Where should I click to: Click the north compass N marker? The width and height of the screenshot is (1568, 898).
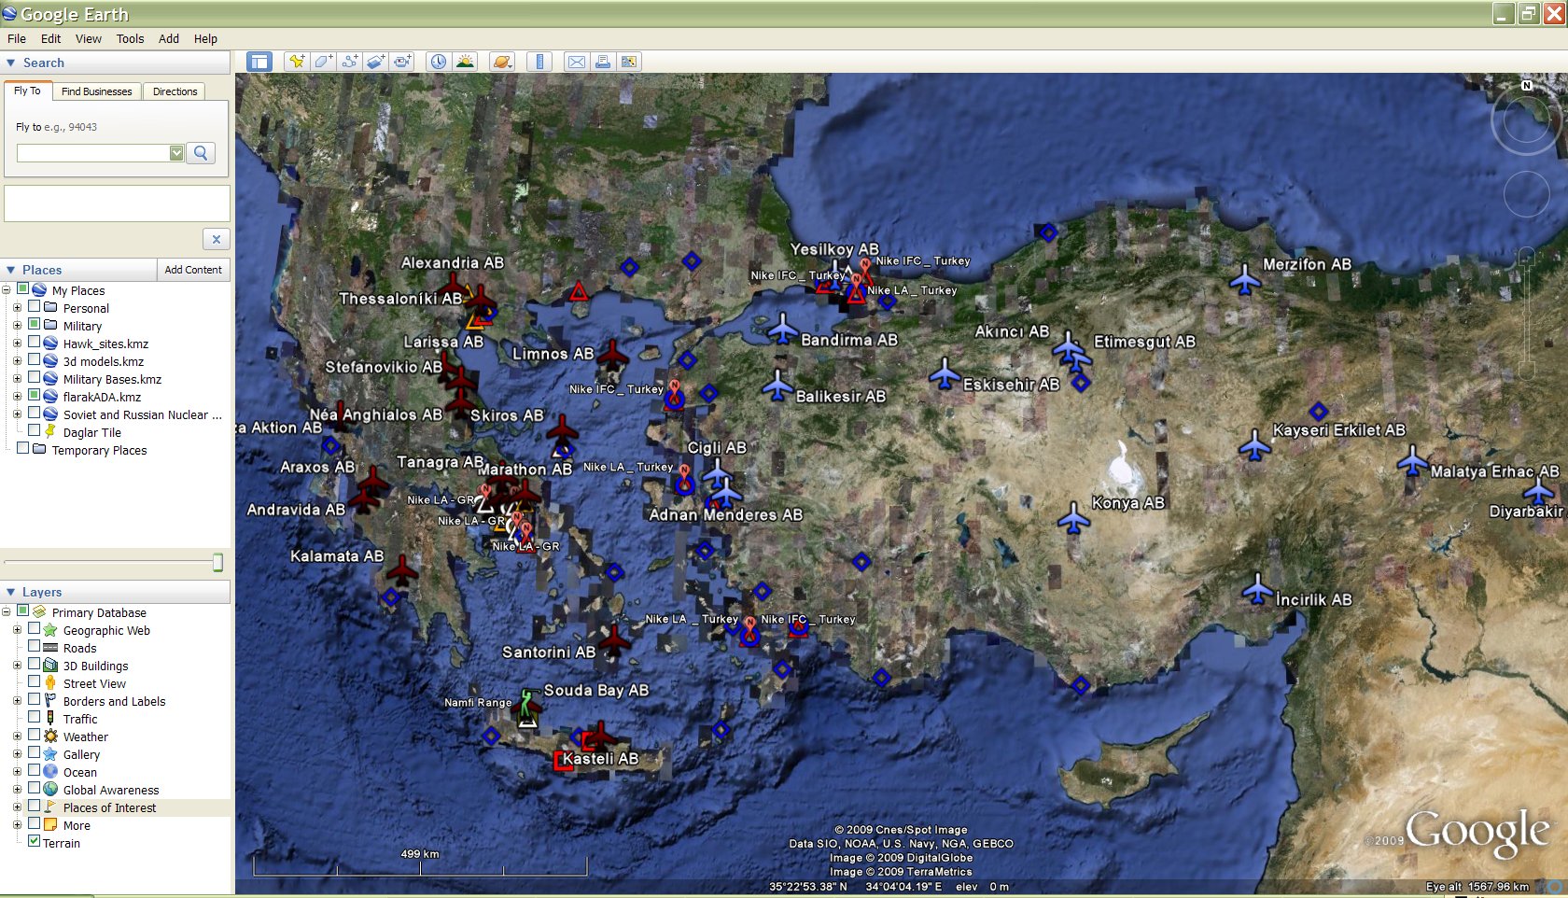pos(1527,85)
